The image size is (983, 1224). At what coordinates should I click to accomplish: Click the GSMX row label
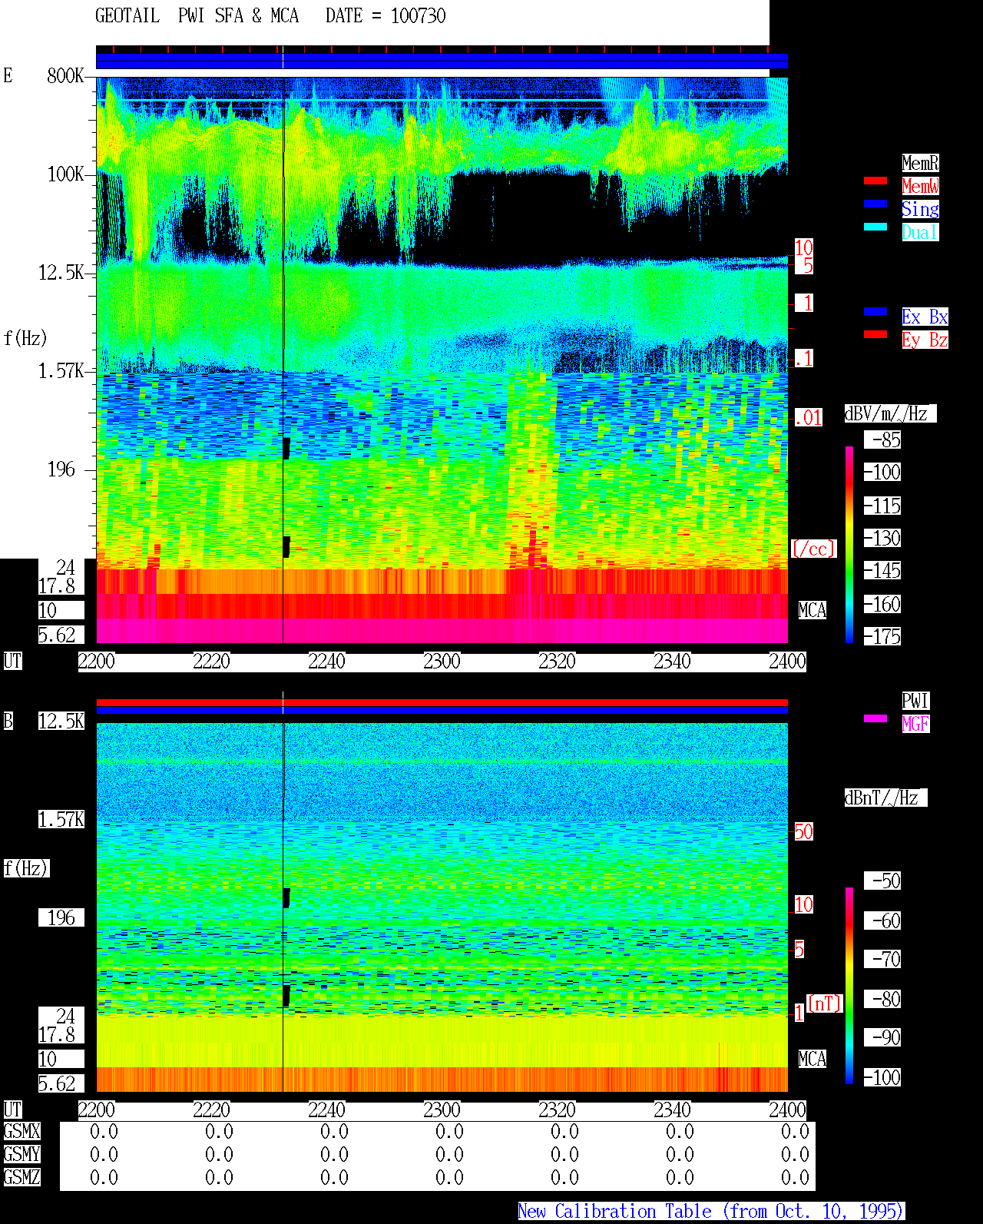coord(22,1131)
